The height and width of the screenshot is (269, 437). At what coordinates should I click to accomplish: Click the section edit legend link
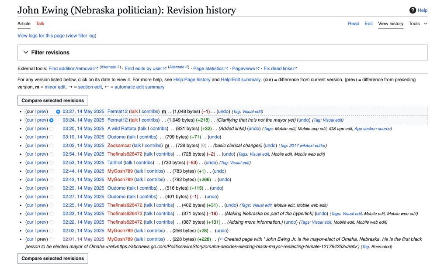[x=90, y=87]
